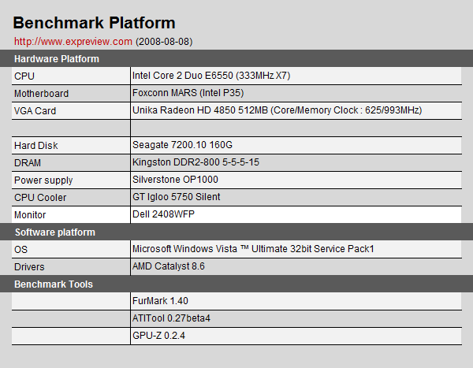The height and width of the screenshot is (368, 473).
Task: Click the 'DRAM' row label
Action: coord(28,163)
